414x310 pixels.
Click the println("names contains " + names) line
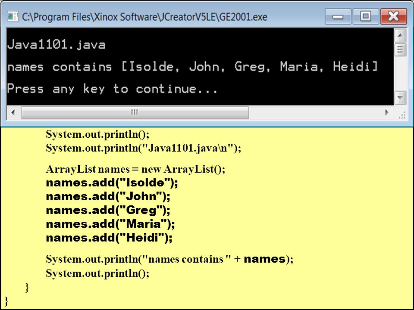tap(169, 259)
